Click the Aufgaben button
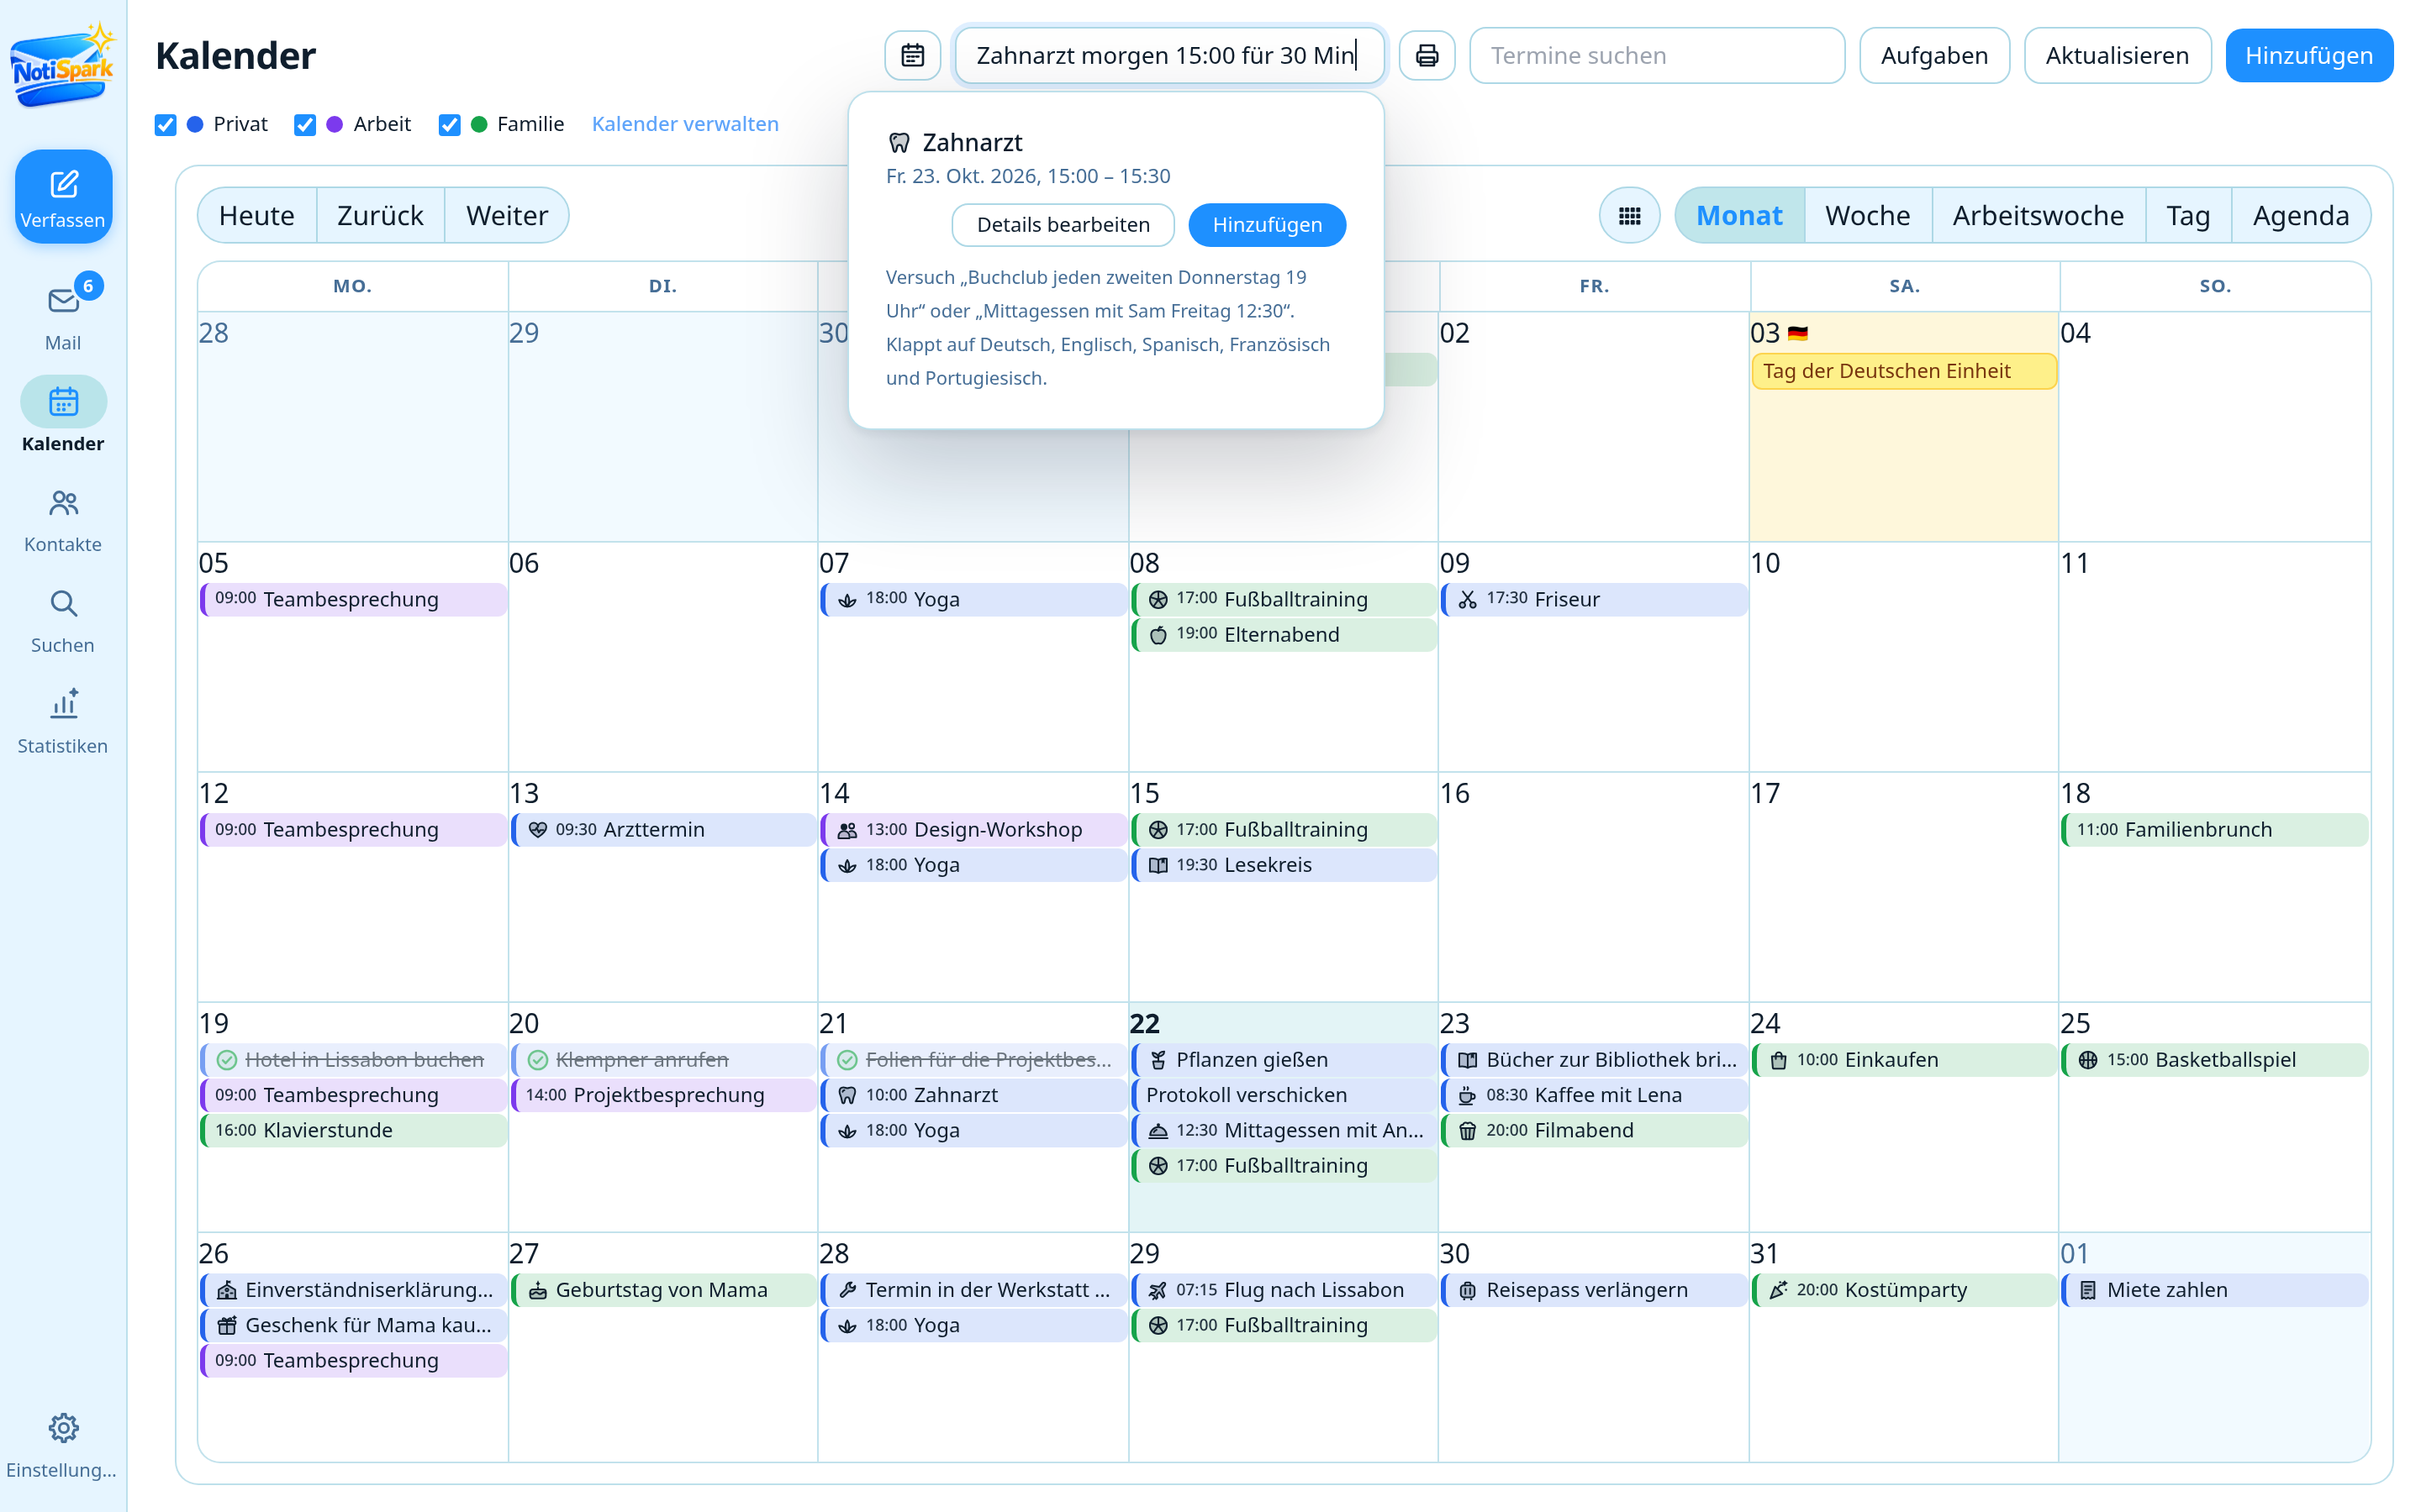This screenshot has height=1512, width=2421. [x=1933, y=55]
